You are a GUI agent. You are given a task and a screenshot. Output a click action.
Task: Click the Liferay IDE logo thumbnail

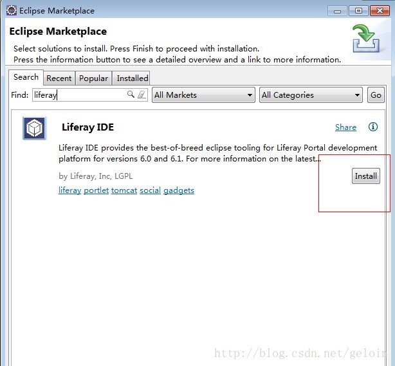pos(34,128)
